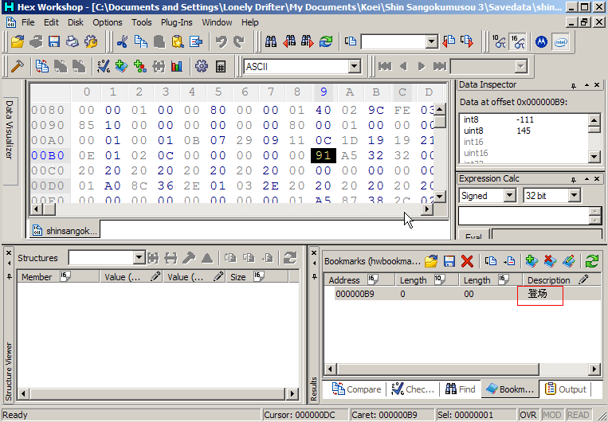Select the uint8 row in Data Inspector
608x422 pixels.
click(524, 131)
